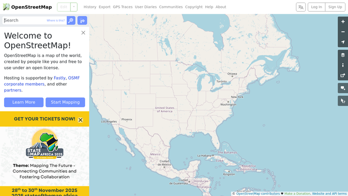Click the OpenStreetMap site title
Screen dimensions: 348x196
tap(31, 7)
